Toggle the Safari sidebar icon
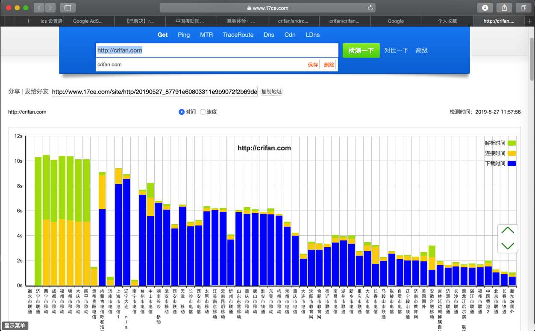Screen dimensions: 535x331 [68, 8]
